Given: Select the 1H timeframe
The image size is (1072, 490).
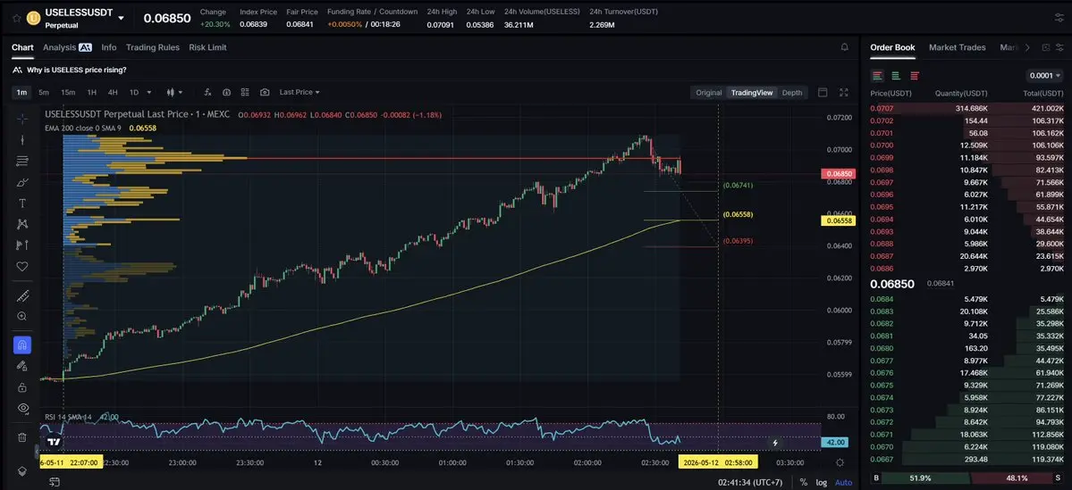Looking at the screenshot, I should point(91,92).
